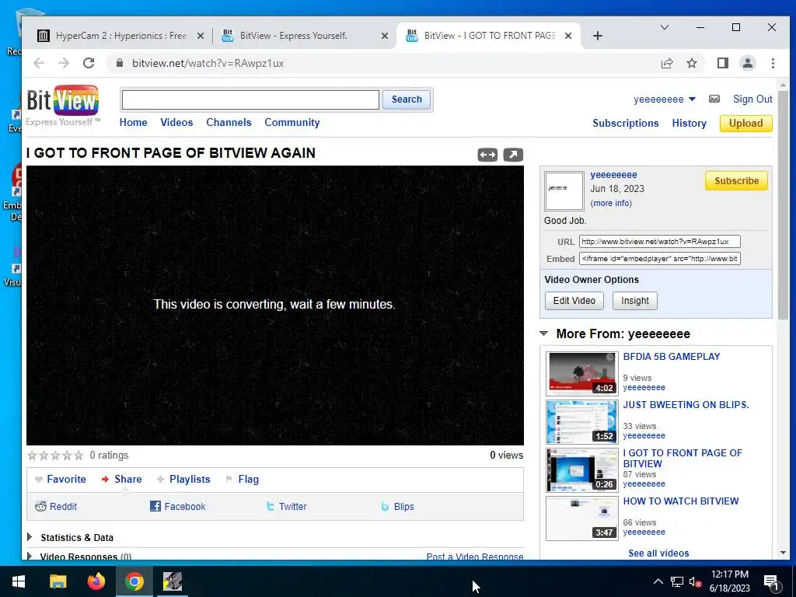
Task: Click the BitView search input field
Action: 250,99
